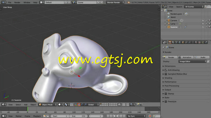Open the Window menu
Screen dimensions: 211x118
tap(27, 2)
